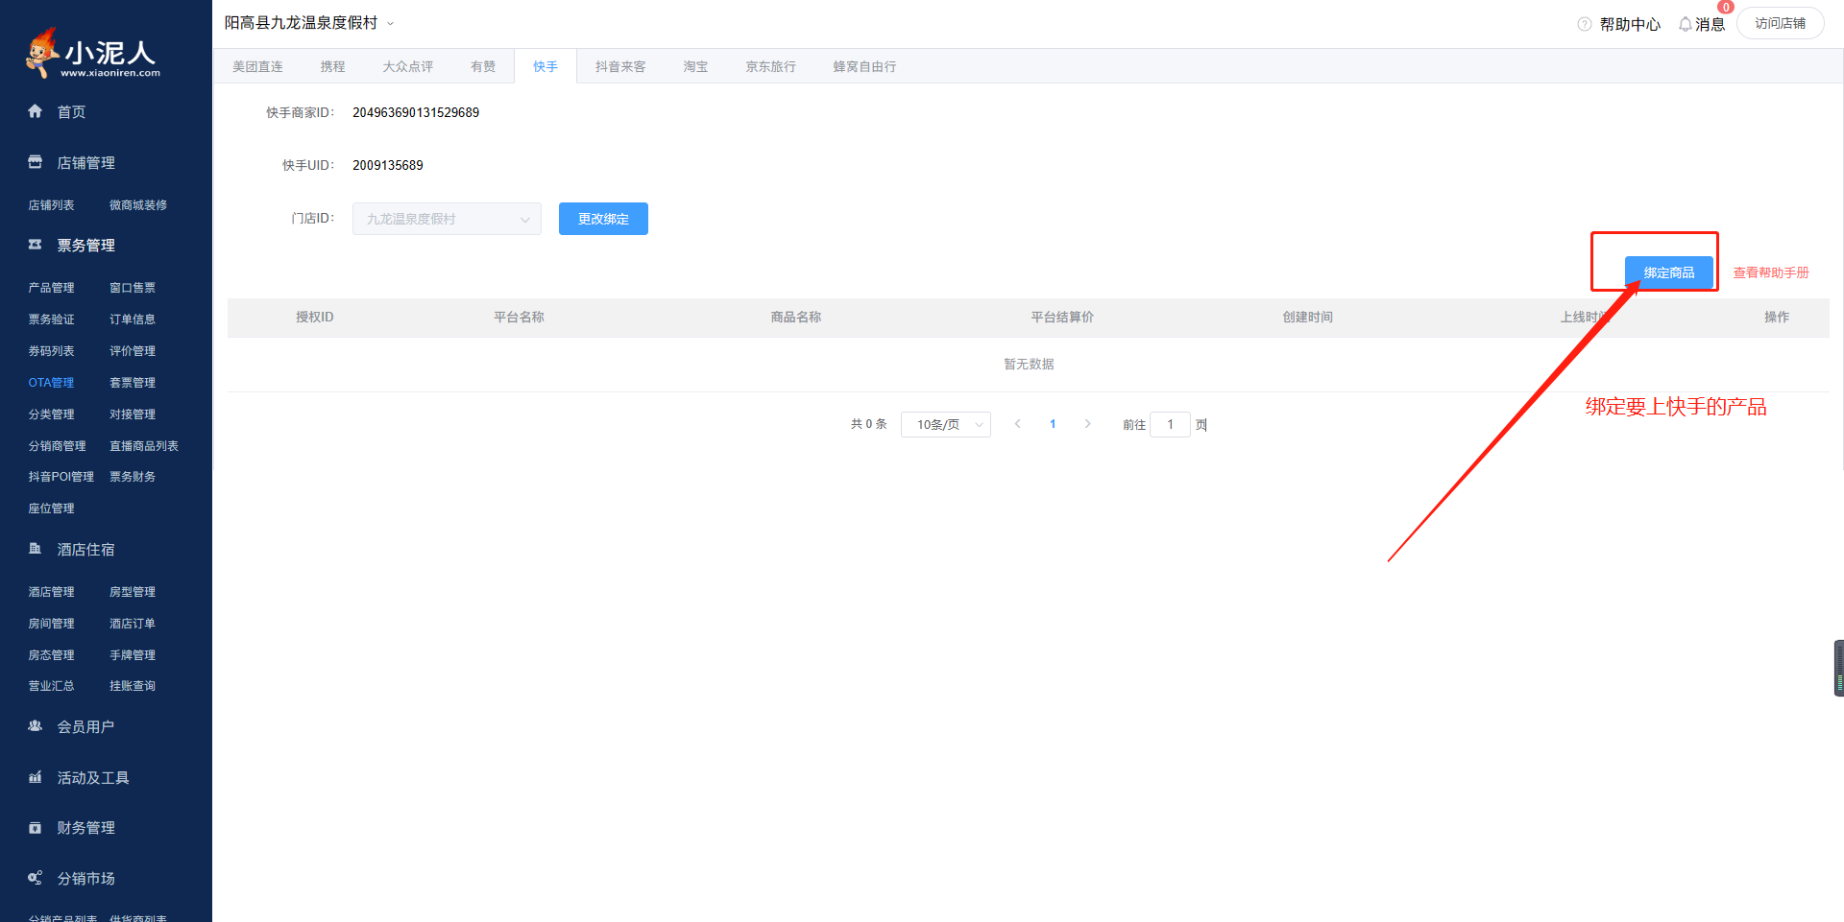Expand the 阳高县九龙温泉度假村 store selector
1844x922 pixels.
tap(390, 23)
